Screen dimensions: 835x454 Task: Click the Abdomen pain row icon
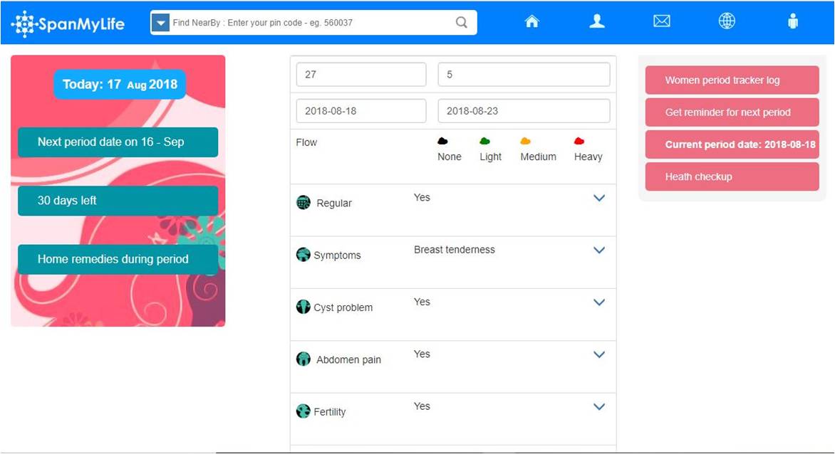[x=303, y=359]
